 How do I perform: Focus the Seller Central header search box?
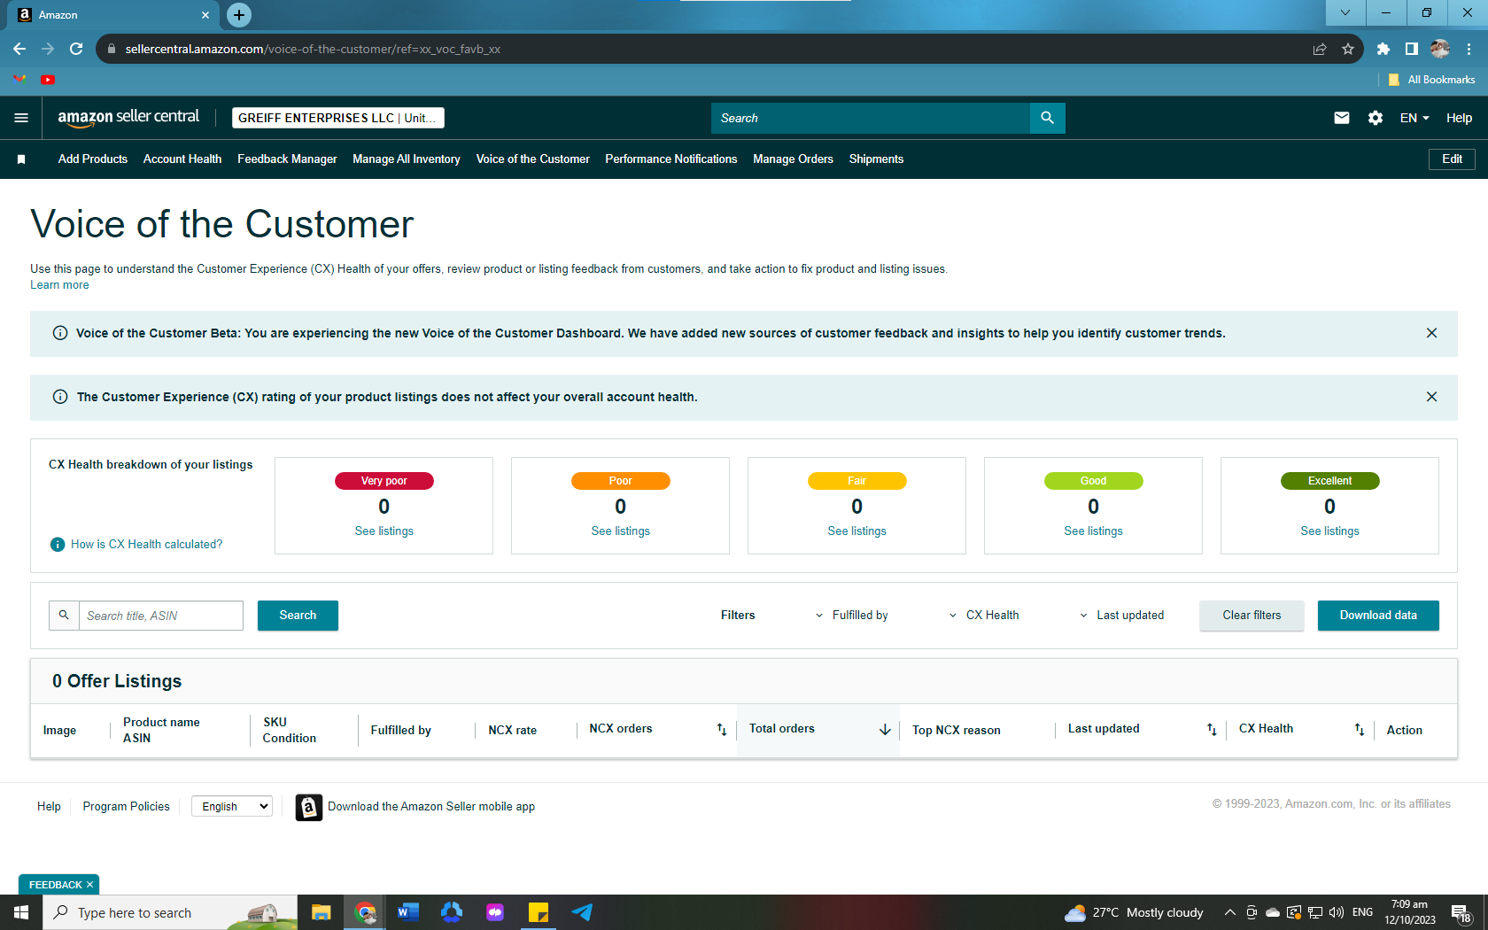pyautogui.click(x=871, y=118)
